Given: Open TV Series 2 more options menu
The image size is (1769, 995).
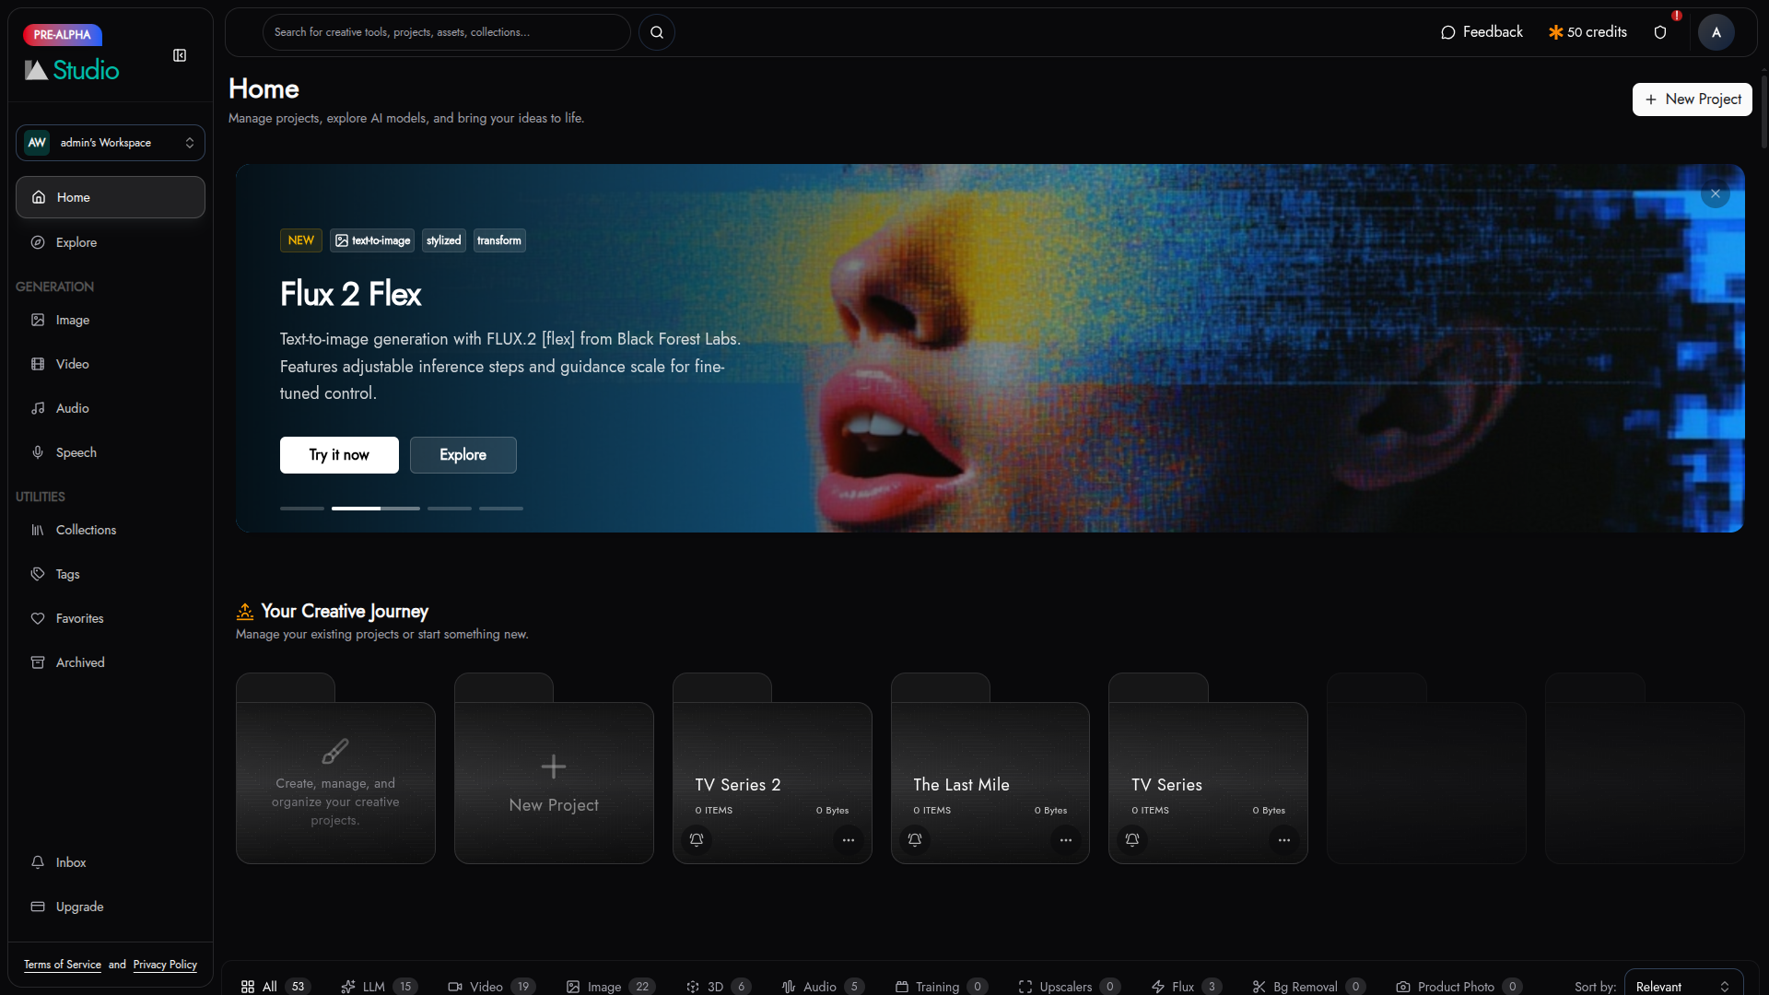Looking at the screenshot, I should pos(848,839).
